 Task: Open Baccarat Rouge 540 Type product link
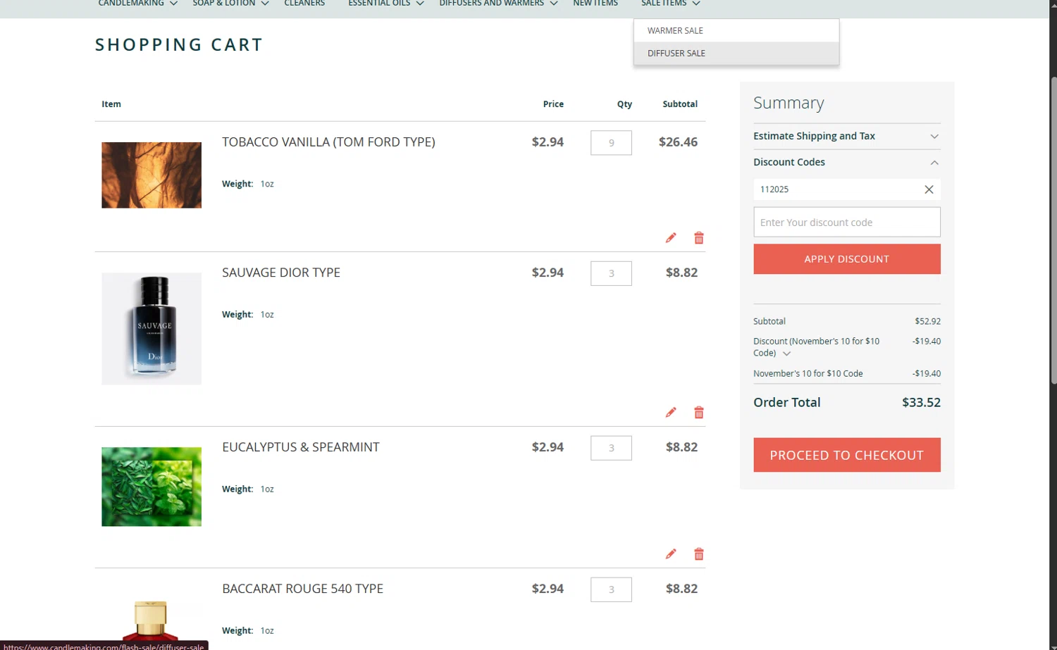pyautogui.click(x=303, y=589)
